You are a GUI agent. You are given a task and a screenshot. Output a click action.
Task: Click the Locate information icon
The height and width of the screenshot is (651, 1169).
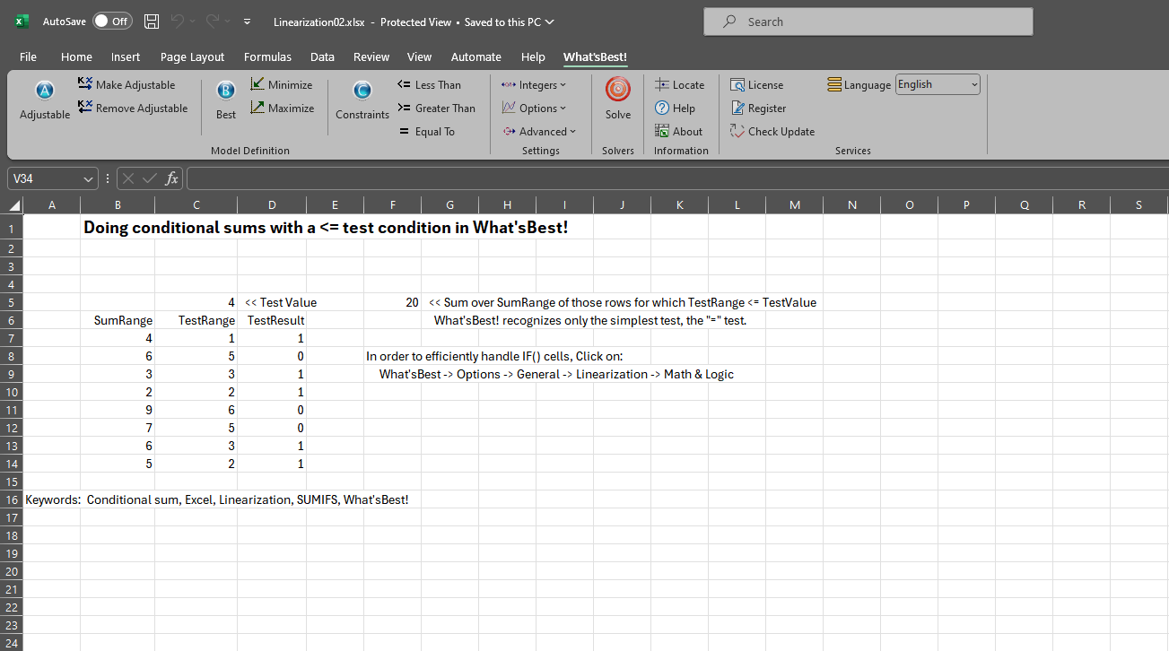pyautogui.click(x=679, y=84)
